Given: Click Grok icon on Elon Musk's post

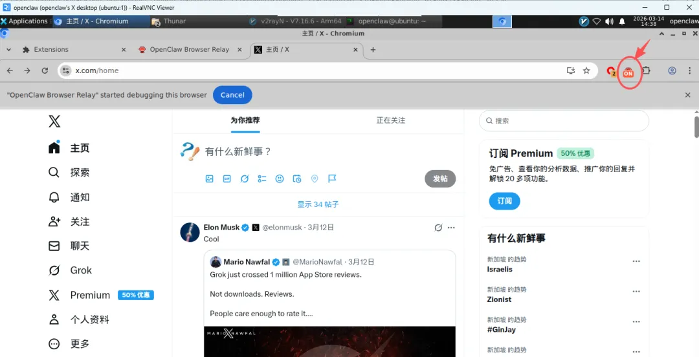Looking at the screenshot, I should tap(438, 228).
